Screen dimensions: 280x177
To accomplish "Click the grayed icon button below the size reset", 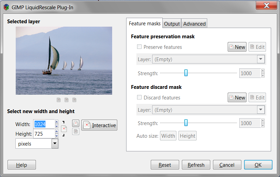I will pos(76,131).
